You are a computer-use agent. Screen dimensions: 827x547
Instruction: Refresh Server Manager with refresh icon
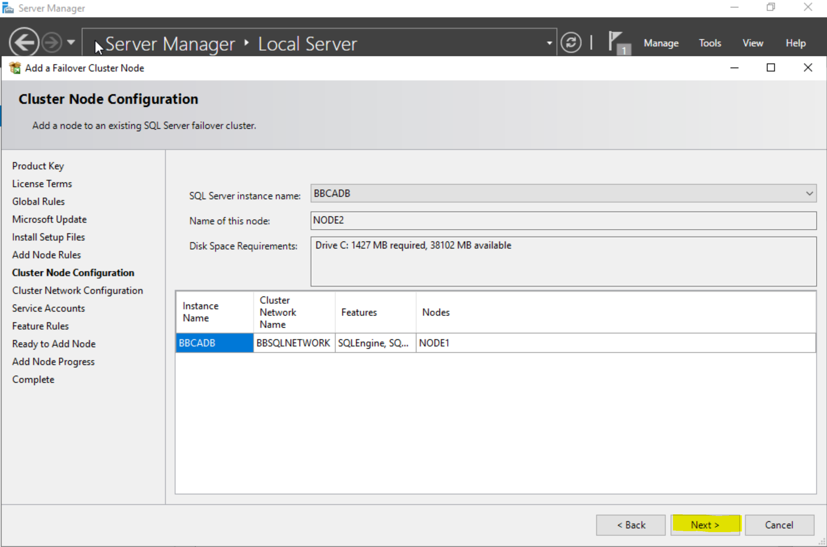click(x=571, y=43)
